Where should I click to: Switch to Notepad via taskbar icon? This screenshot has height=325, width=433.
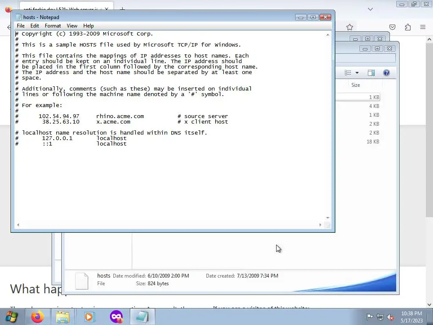[x=143, y=317]
